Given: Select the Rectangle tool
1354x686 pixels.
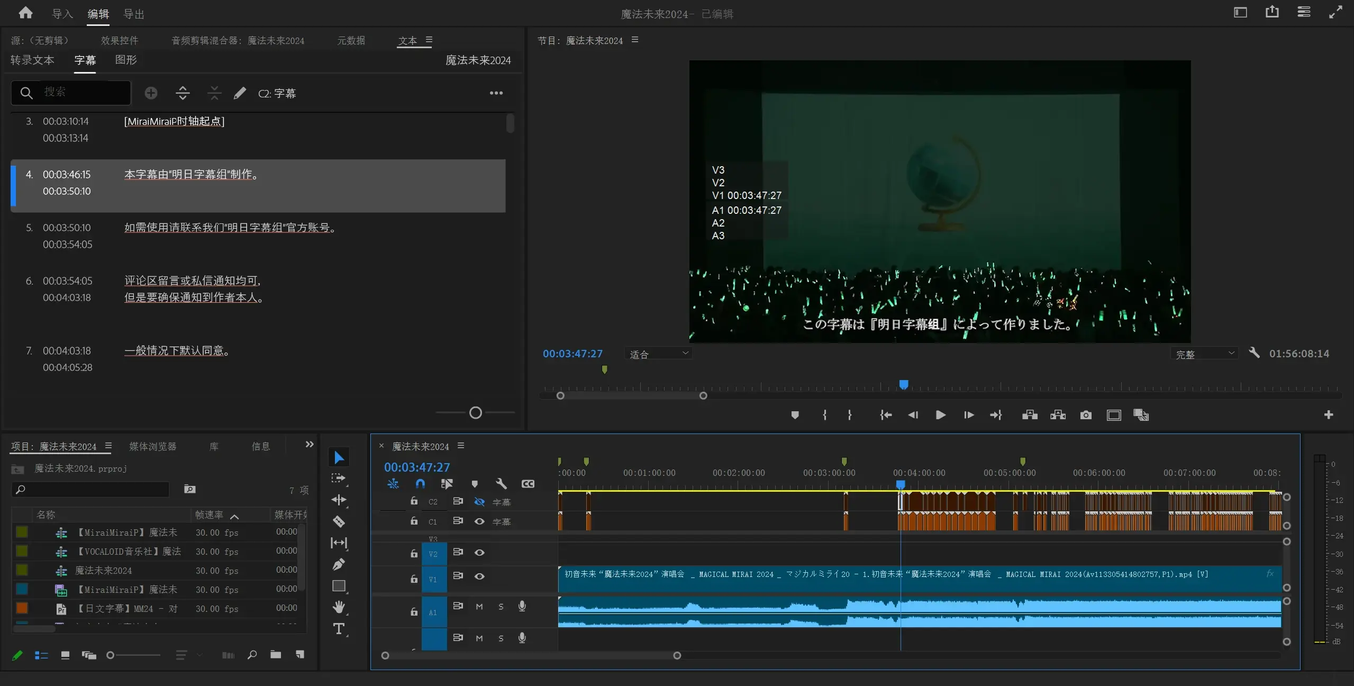Looking at the screenshot, I should [339, 586].
